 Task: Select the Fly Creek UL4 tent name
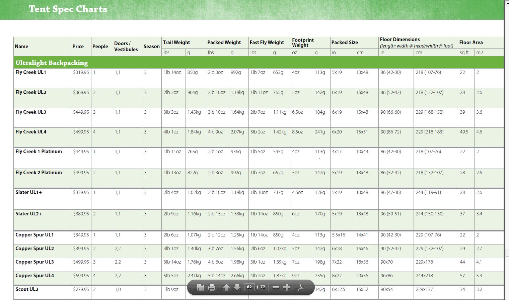31,132
